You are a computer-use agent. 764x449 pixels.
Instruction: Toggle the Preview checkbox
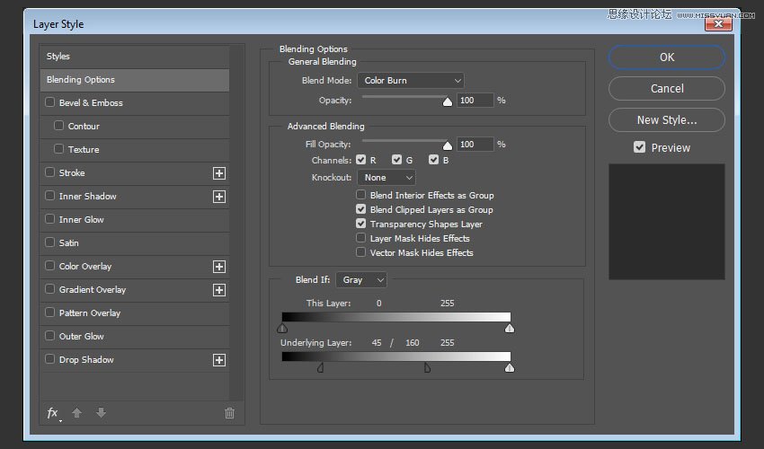point(640,147)
